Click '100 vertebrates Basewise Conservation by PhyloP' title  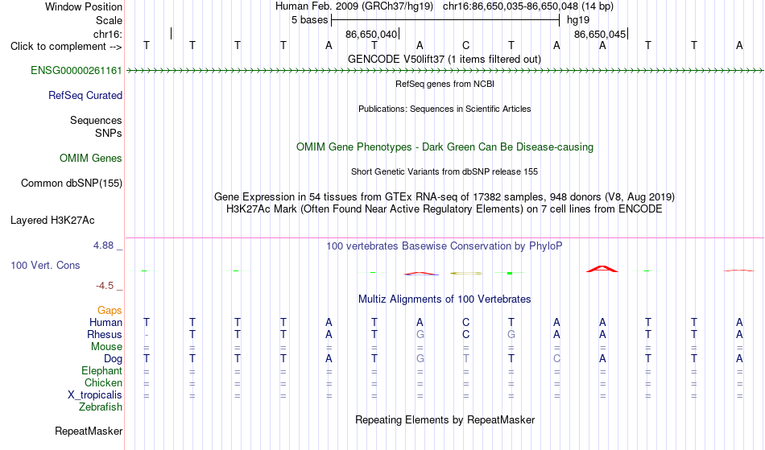[x=445, y=246]
